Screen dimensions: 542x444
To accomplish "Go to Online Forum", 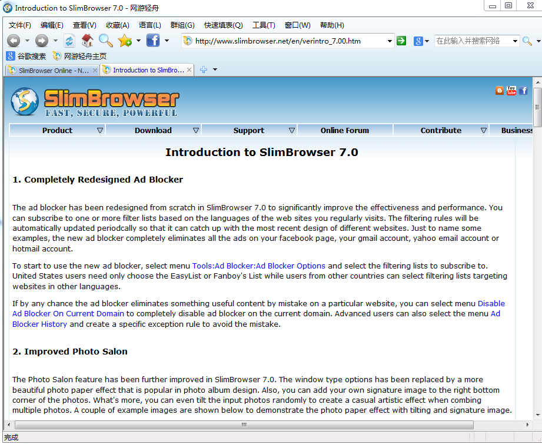I will coord(345,130).
